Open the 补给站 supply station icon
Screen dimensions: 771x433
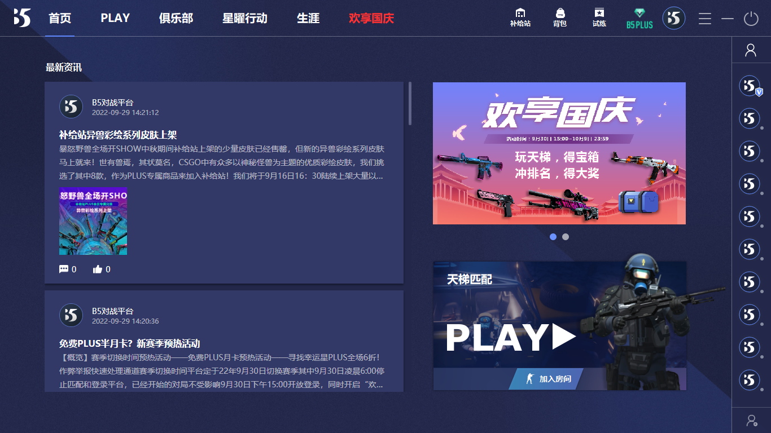(520, 17)
